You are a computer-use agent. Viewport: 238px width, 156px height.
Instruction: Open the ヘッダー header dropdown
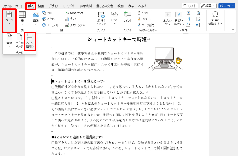pyautogui.click(x=145, y=13)
